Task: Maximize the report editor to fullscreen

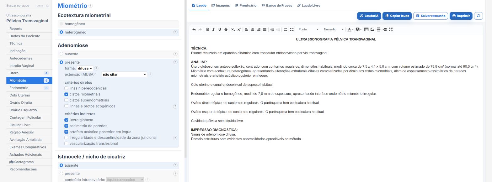Action: point(391,29)
